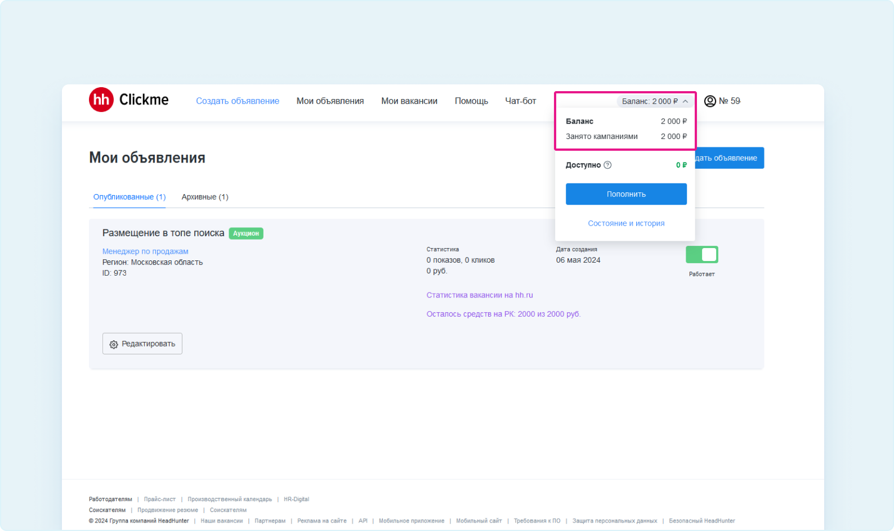Click the blue Пополнить button
894x531 pixels.
(x=626, y=194)
